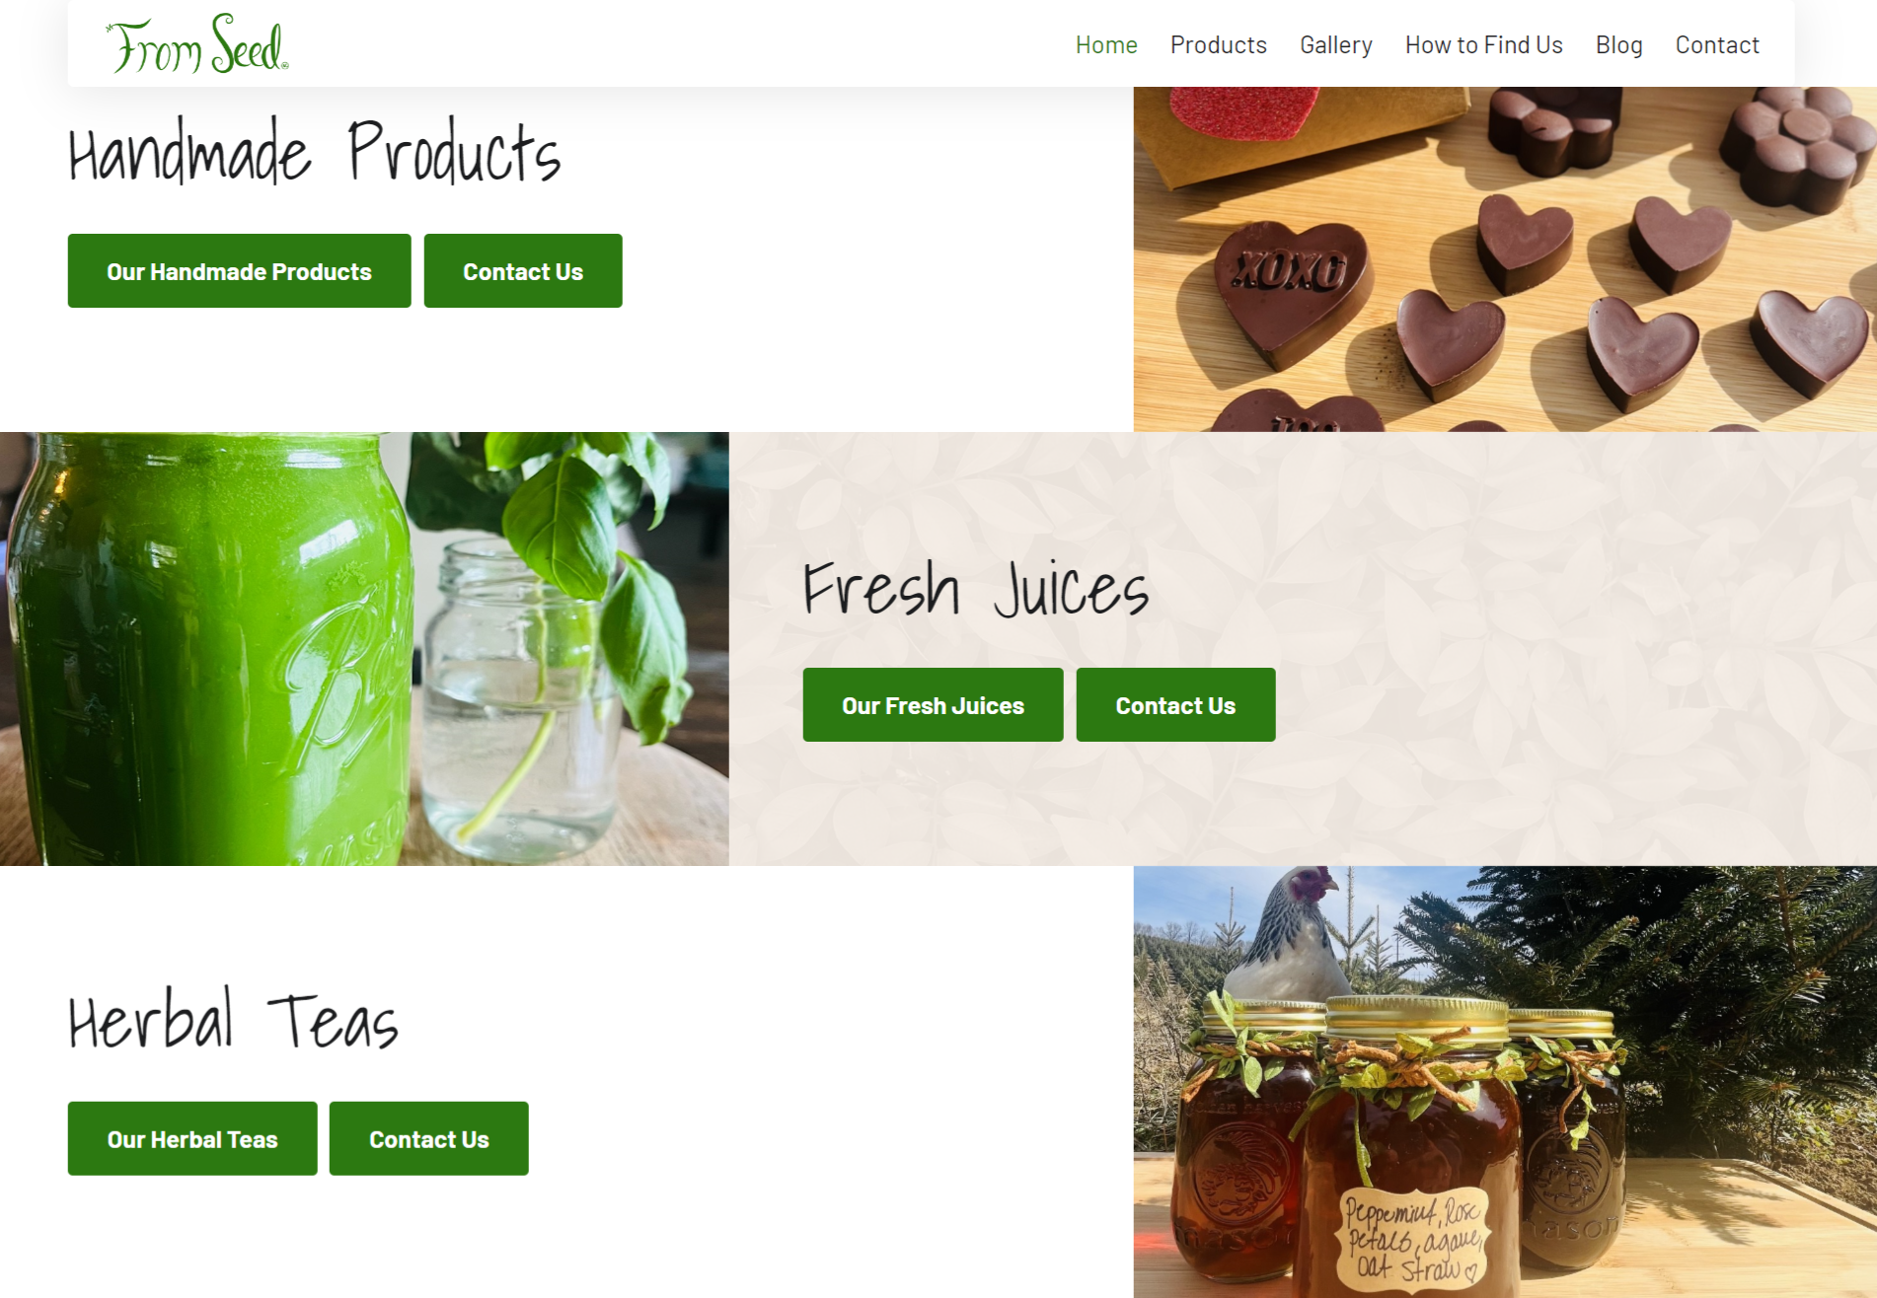Open the Contact nav link
This screenshot has height=1298, width=1877.
[1717, 45]
